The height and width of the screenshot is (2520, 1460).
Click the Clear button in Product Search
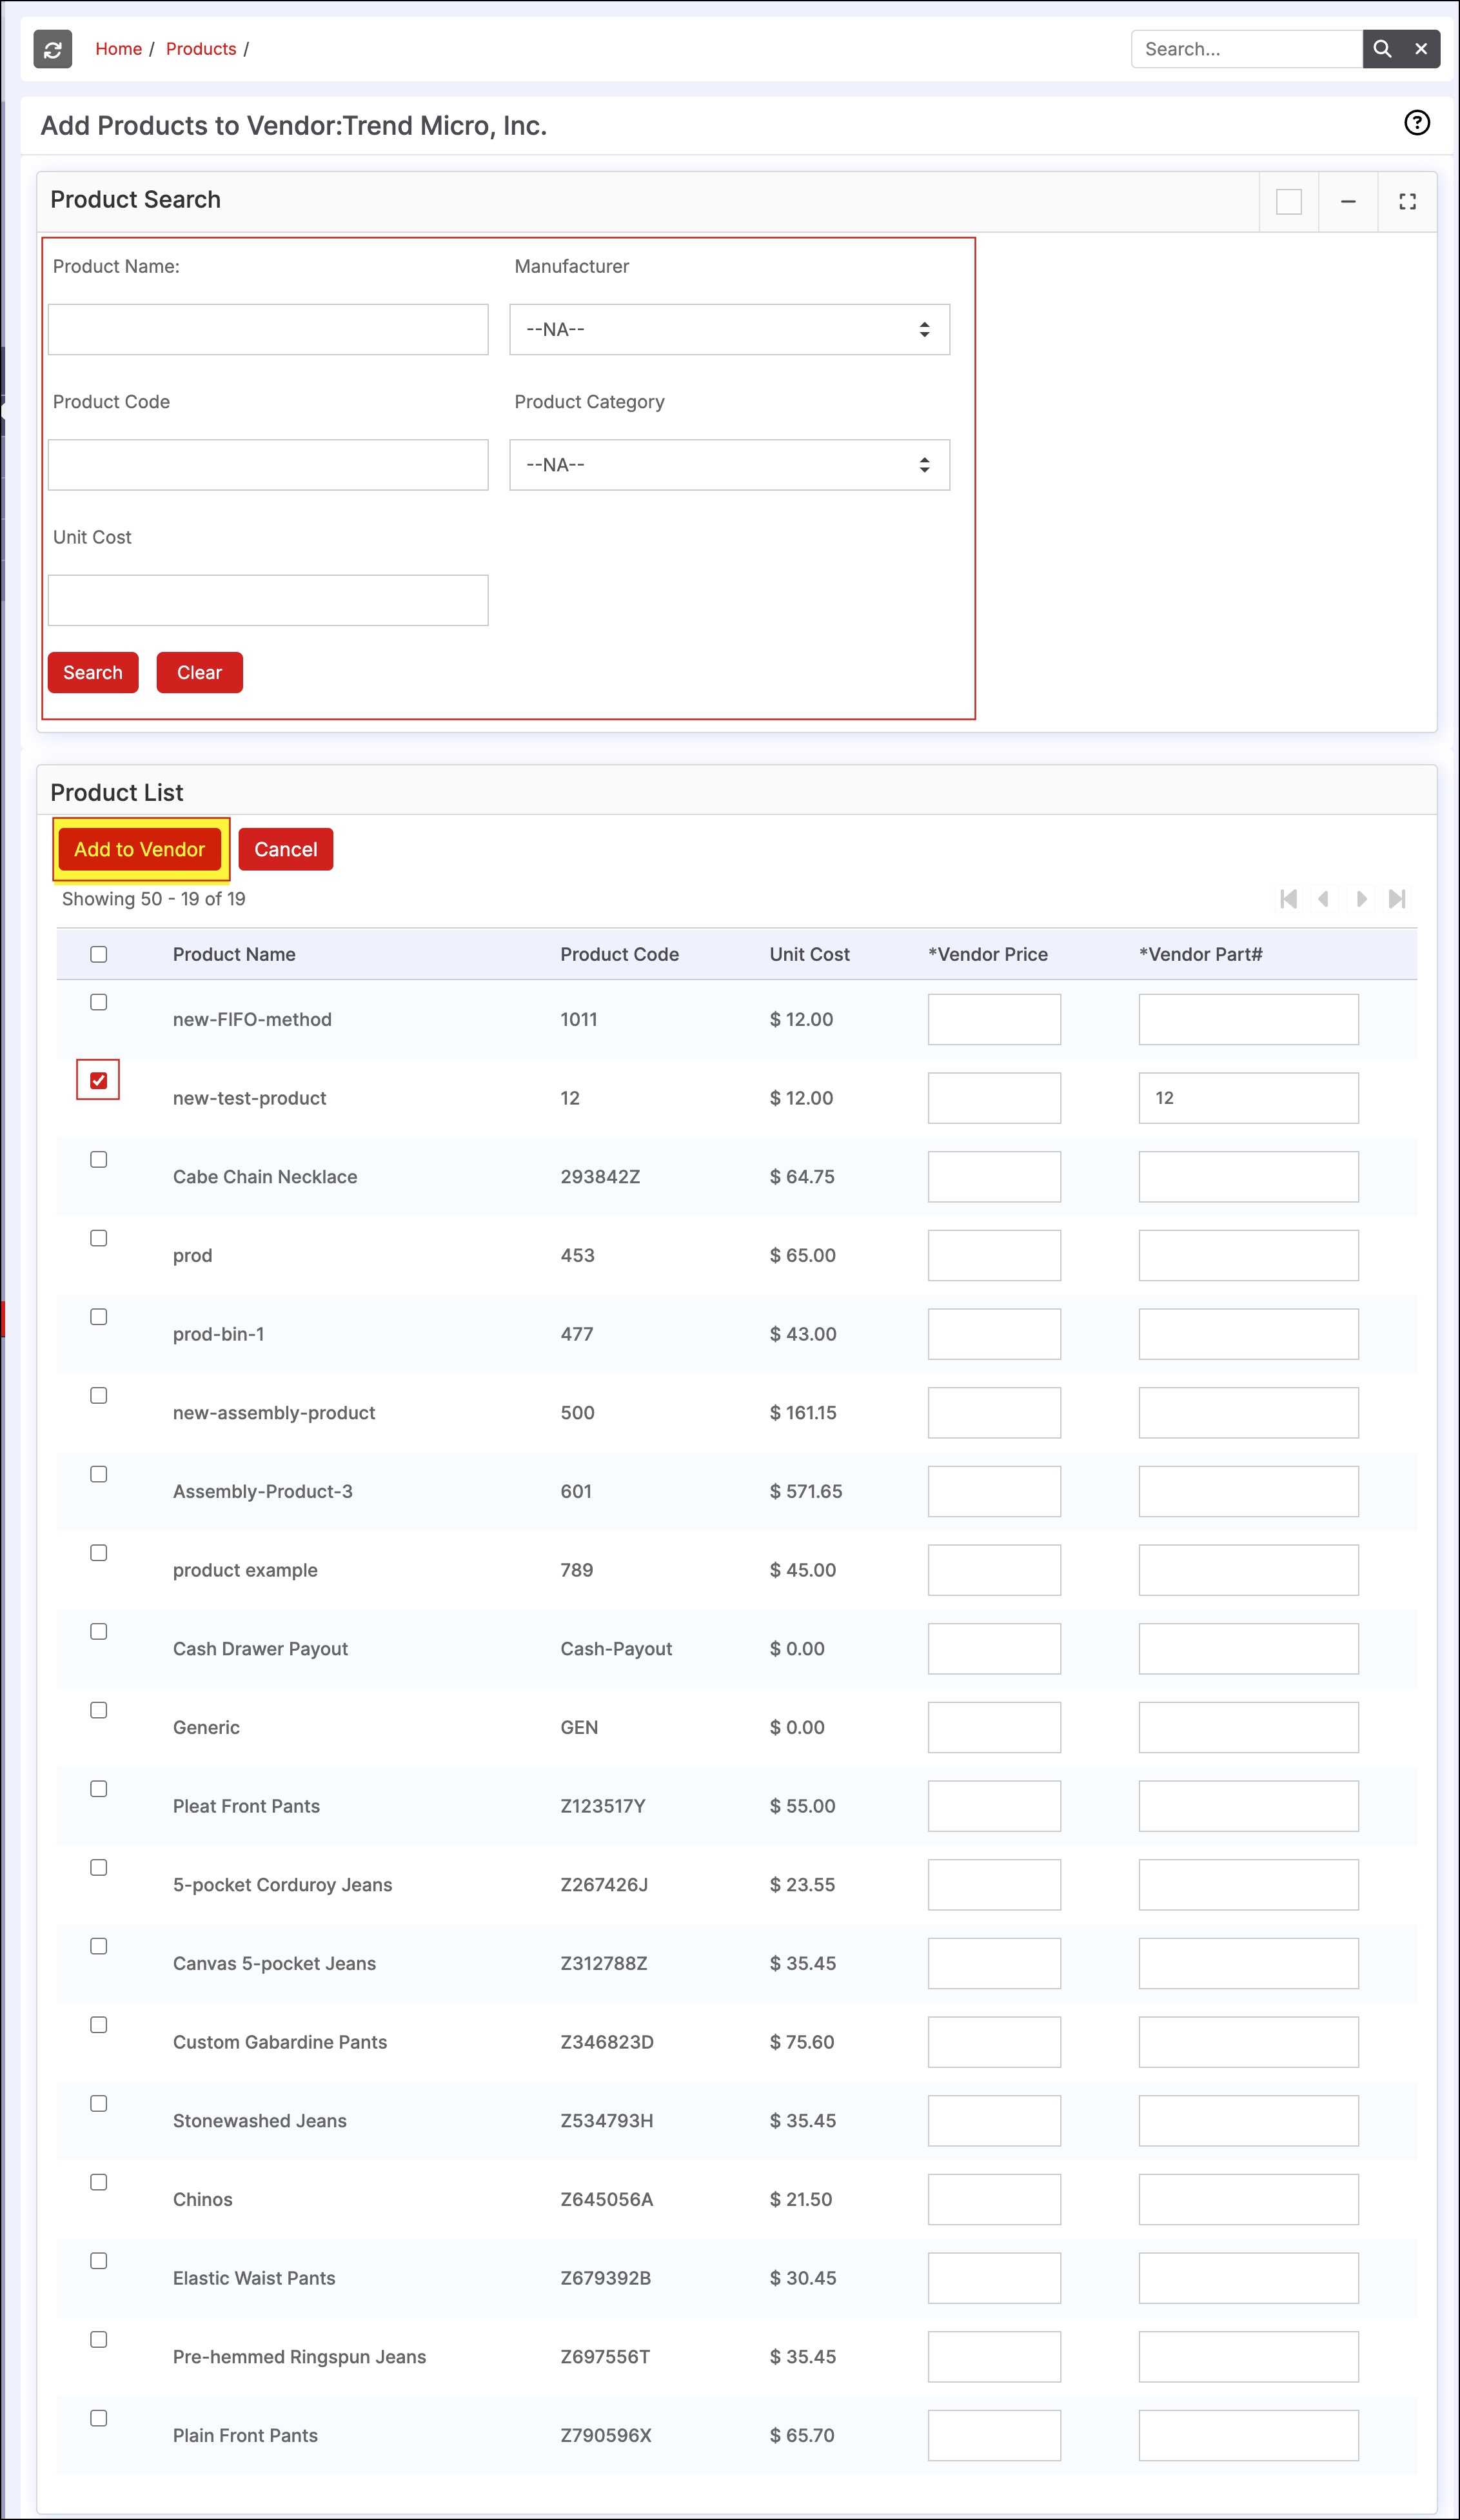(x=199, y=673)
